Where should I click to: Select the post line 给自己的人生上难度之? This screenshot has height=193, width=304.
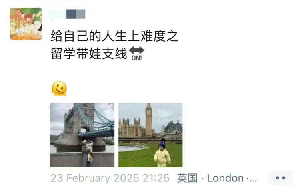tap(114, 36)
